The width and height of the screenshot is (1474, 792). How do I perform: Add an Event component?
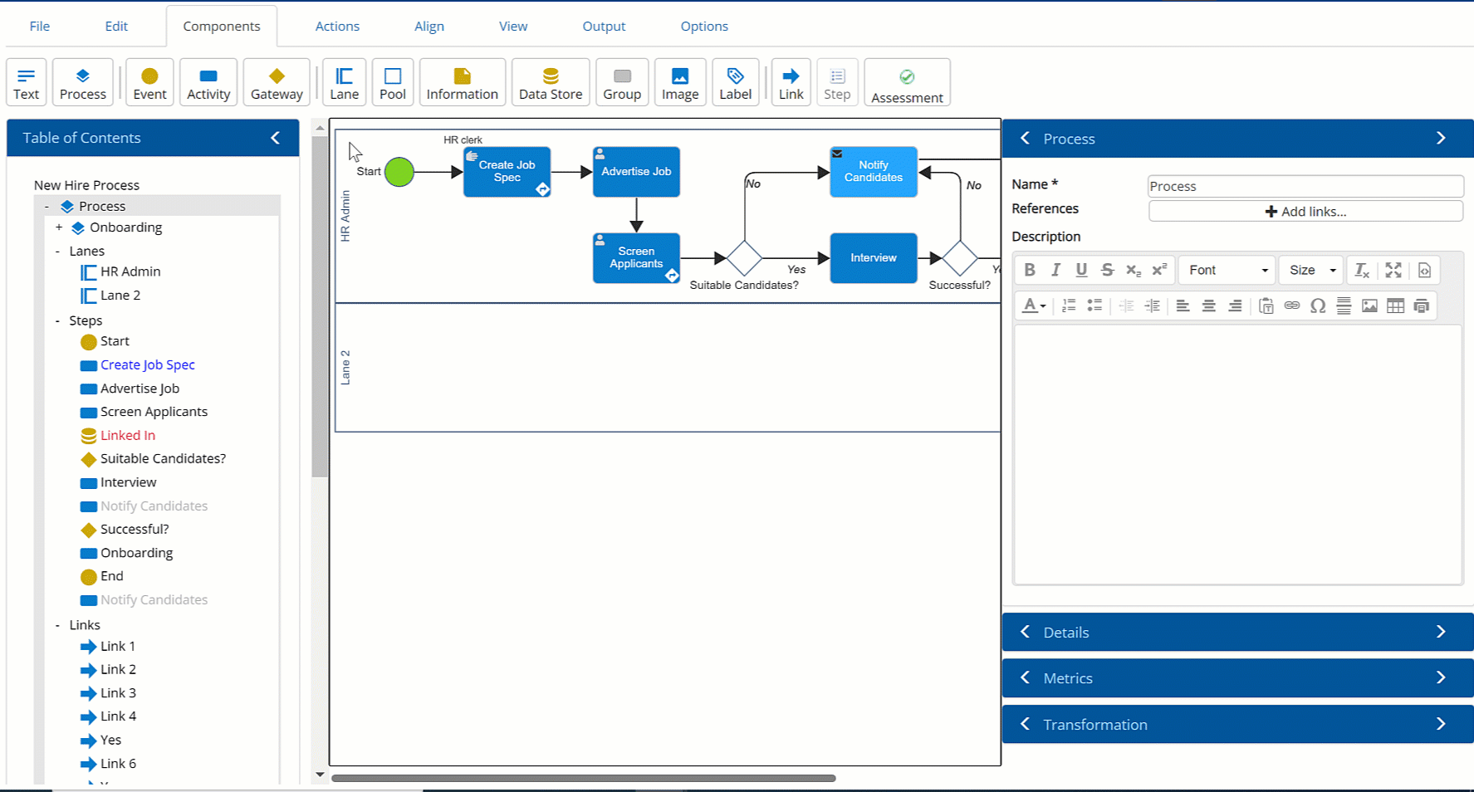click(x=149, y=82)
